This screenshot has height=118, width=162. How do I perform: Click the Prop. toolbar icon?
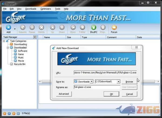103,28
